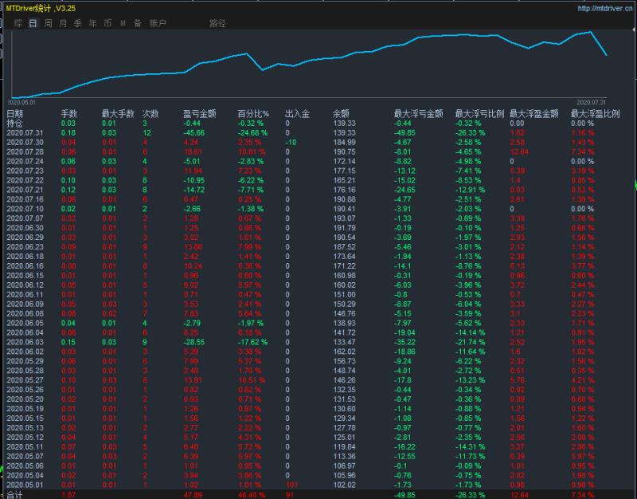Image resolution: width=637 pixels, height=499 pixels.
Task: Select the 持仓 open positions row label
Action: pos(14,123)
